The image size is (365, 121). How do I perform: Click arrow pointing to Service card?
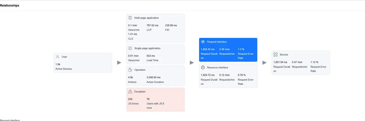[264, 63]
